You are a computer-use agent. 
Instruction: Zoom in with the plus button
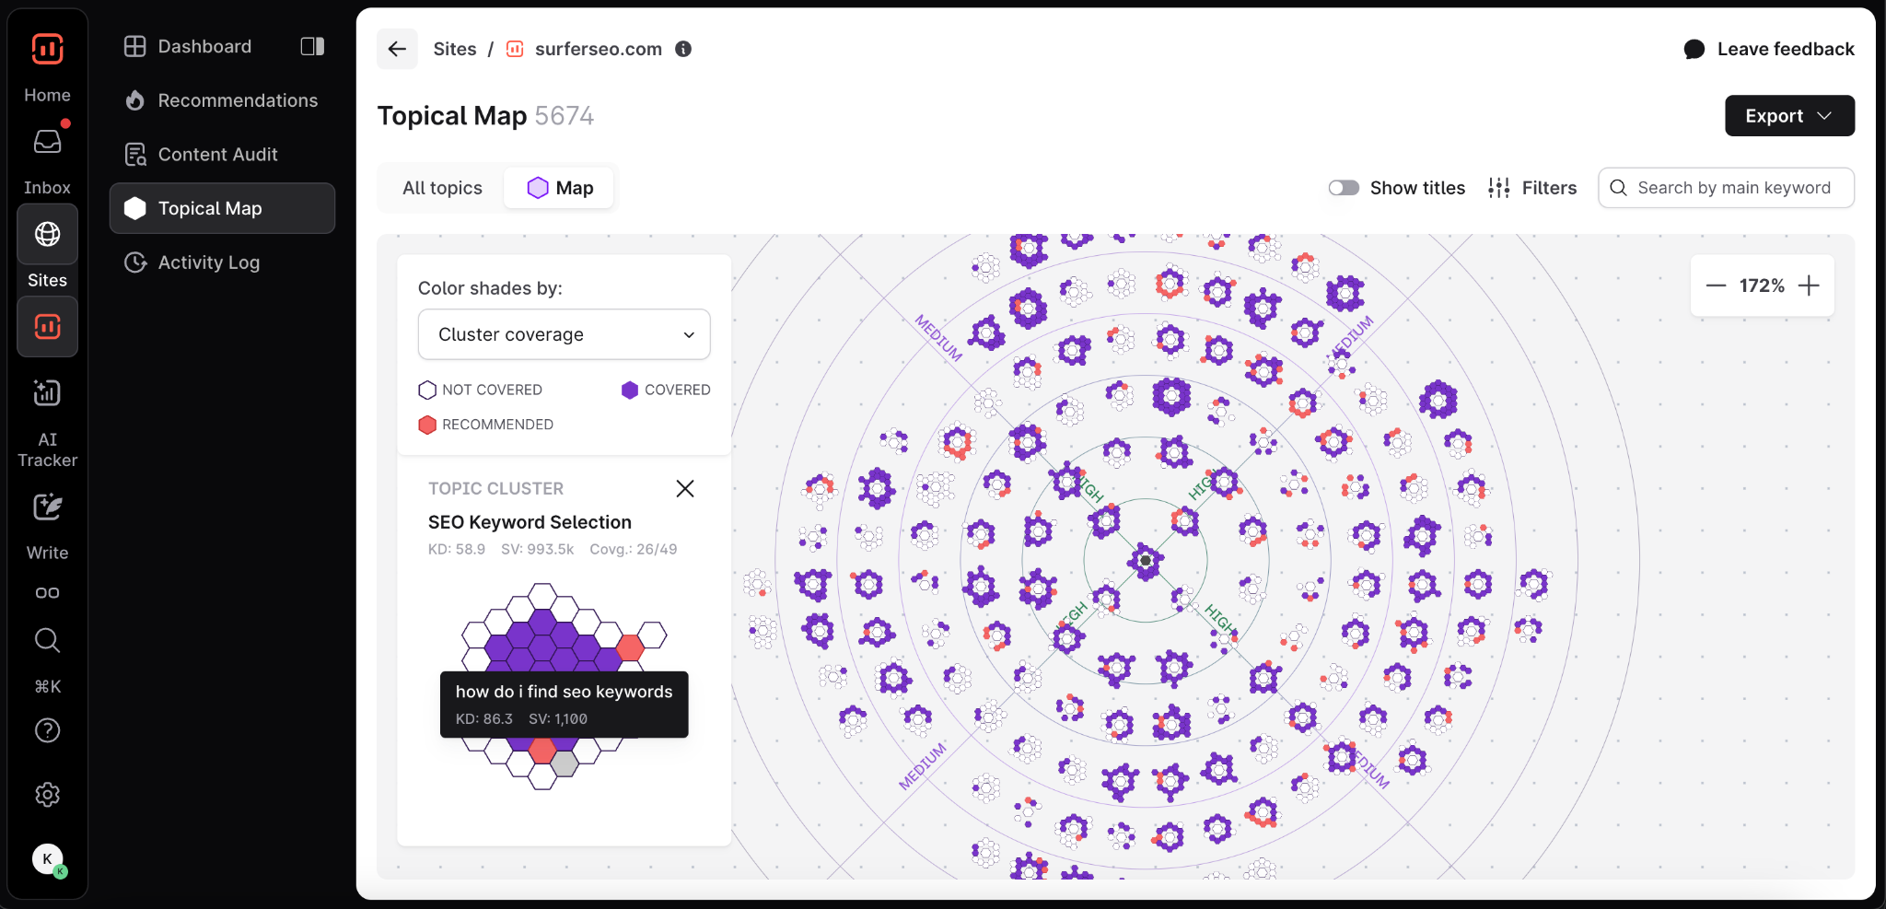(x=1809, y=286)
